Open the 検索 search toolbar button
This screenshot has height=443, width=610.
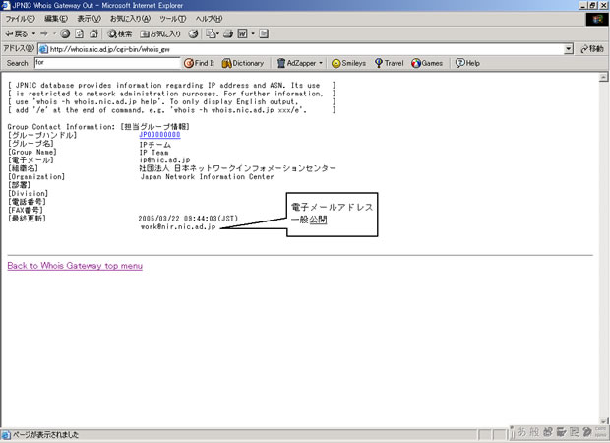click(120, 33)
